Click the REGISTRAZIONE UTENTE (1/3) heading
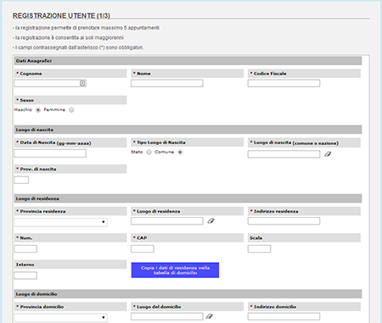 (x=61, y=16)
